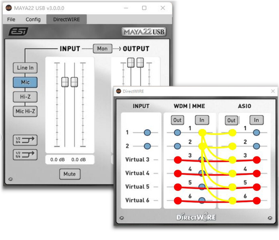This screenshot has height=240, width=279.
Task: Click WDM In node channel 4
Action: point(202,173)
